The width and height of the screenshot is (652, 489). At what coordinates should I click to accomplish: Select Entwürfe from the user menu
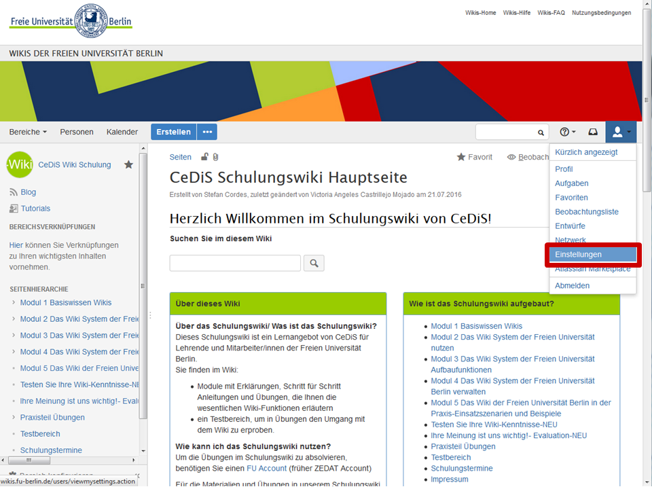click(592, 225)
